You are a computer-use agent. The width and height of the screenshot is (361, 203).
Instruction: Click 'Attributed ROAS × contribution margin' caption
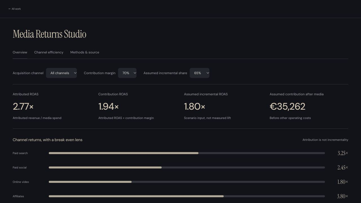point(126,118)
